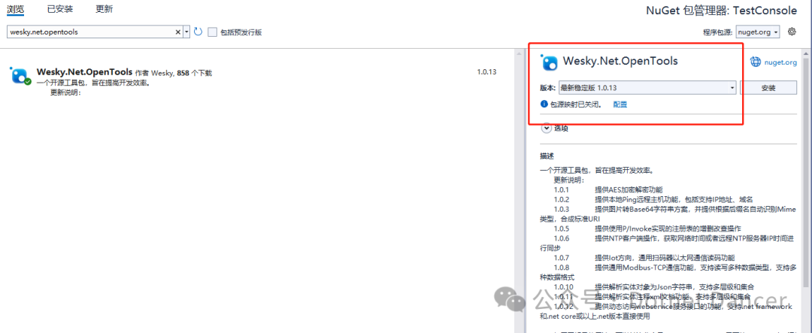The height and width of the screenshot is (333, 812).
Task: Open the 程序包源 nuget.org dropdown
Action: (758, 32)
